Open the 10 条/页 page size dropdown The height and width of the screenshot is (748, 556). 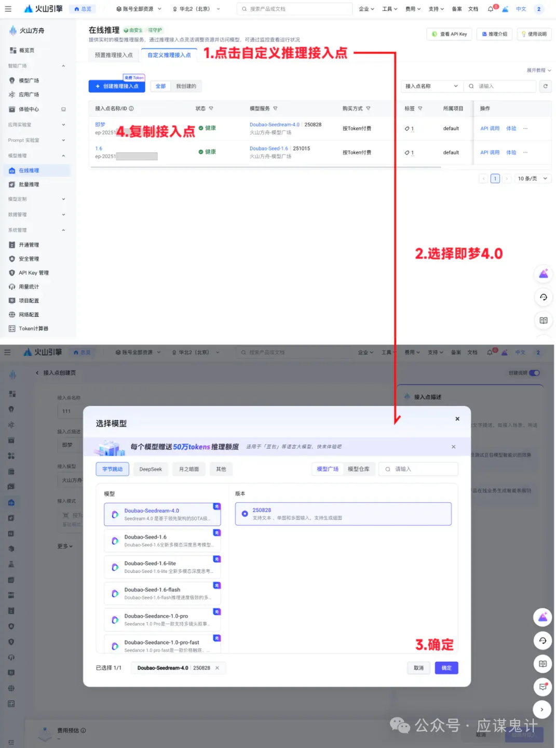tap(532, 179)
